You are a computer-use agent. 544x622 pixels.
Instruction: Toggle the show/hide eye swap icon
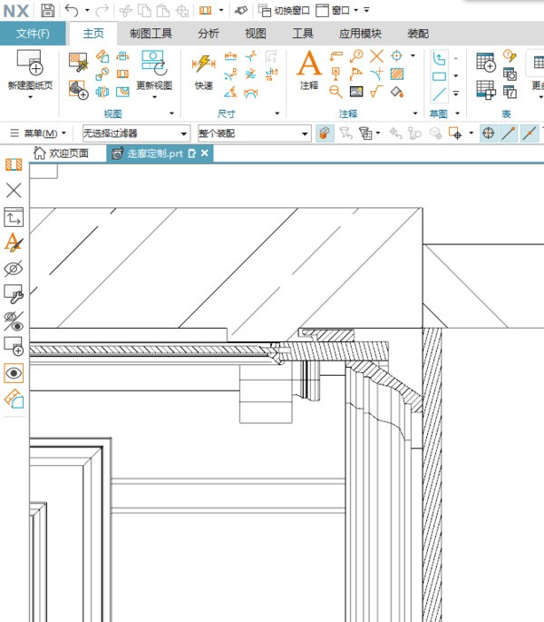[x=14, y=320]
